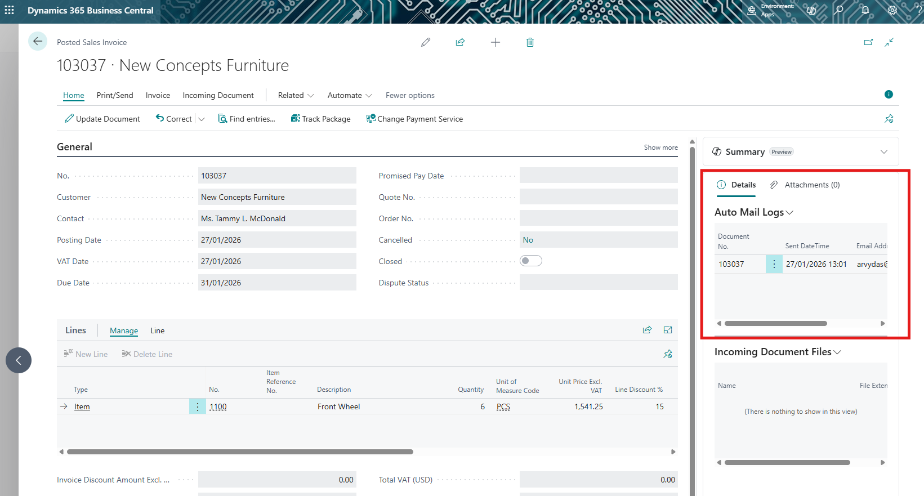Open item number 1100 link
The width and height of the screenshot is (924, 496).
click(218, 406)
